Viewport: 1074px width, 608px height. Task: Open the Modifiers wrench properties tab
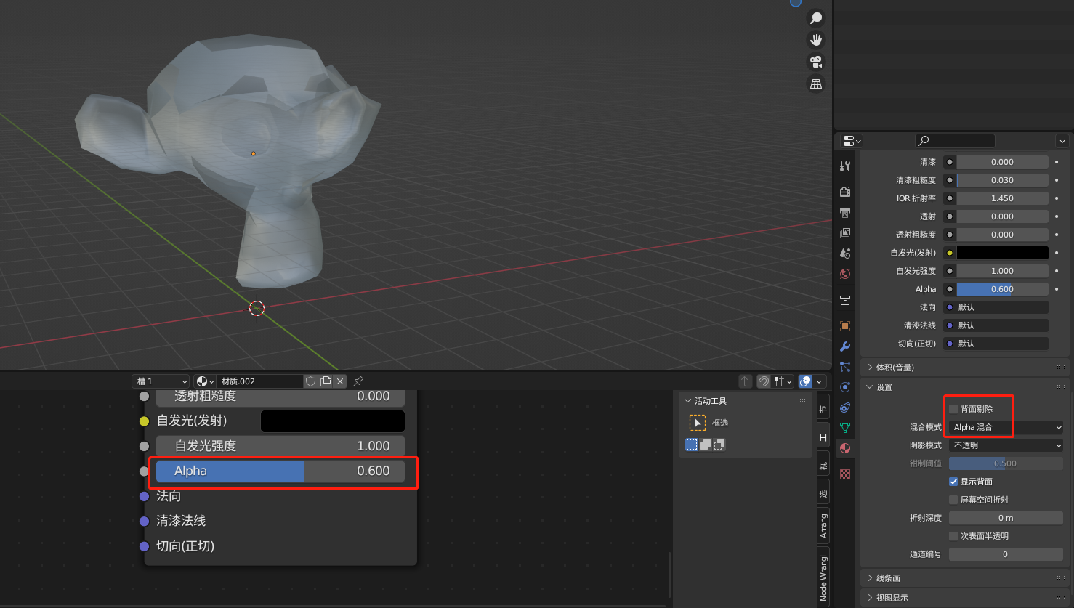pyautogui.click(x=845, y=346)
